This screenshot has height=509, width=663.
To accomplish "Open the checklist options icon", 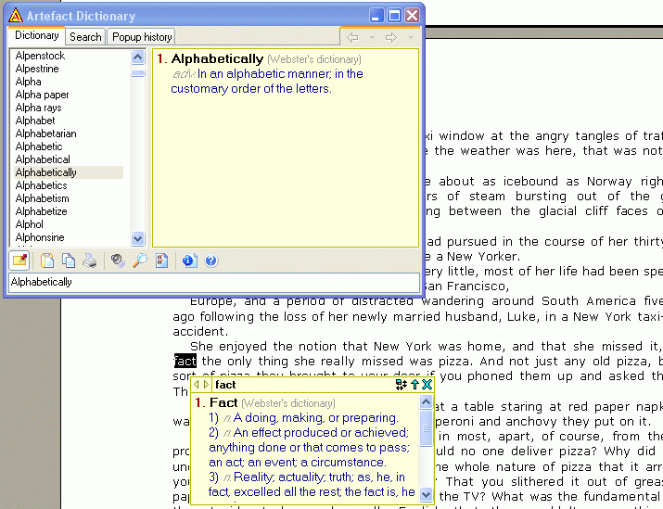I will click(161, 261).
